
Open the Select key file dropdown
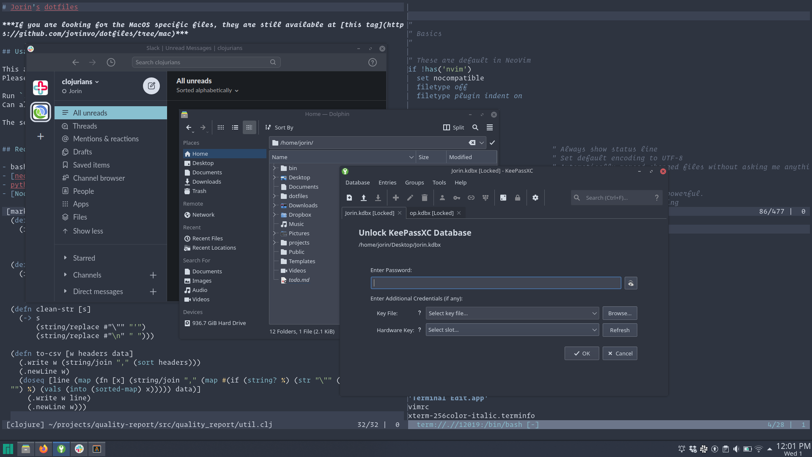512,313
